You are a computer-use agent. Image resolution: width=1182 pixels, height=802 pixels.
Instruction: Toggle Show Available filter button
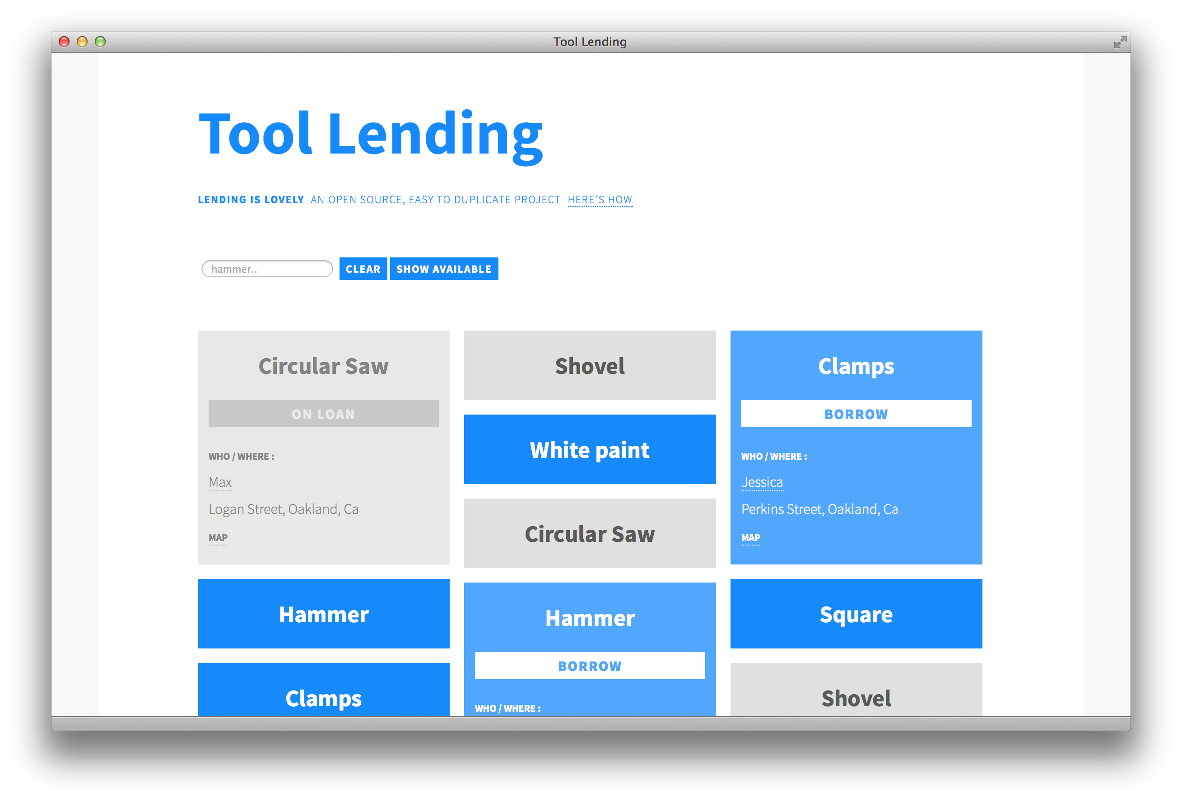point(444,269)
